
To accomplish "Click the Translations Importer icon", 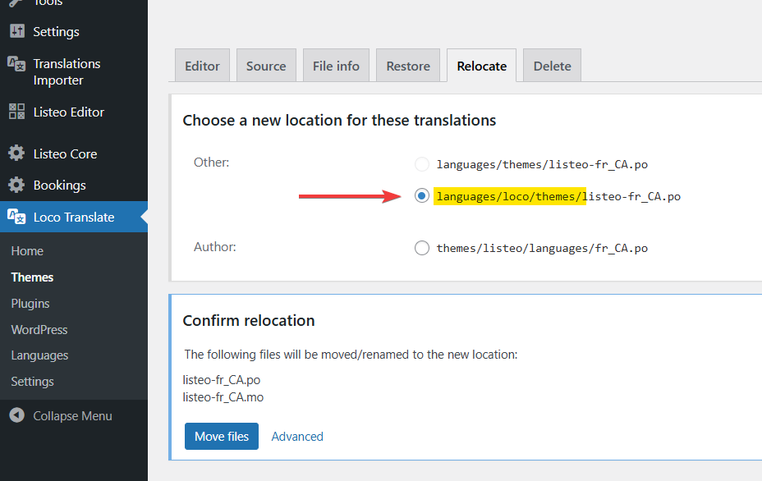I will pos(16,63).
